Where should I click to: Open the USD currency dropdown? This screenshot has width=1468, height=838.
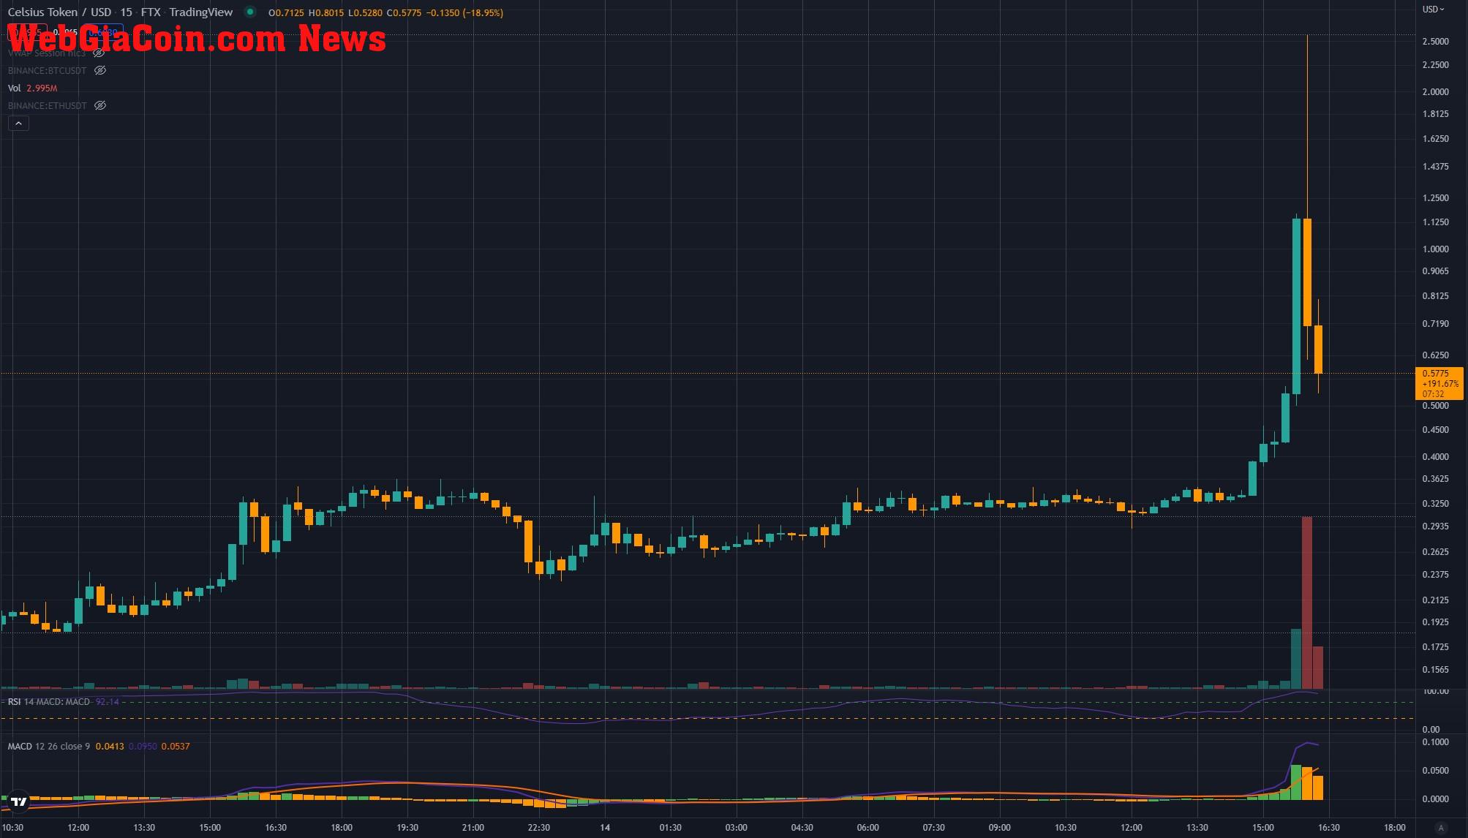[1433, 10]
